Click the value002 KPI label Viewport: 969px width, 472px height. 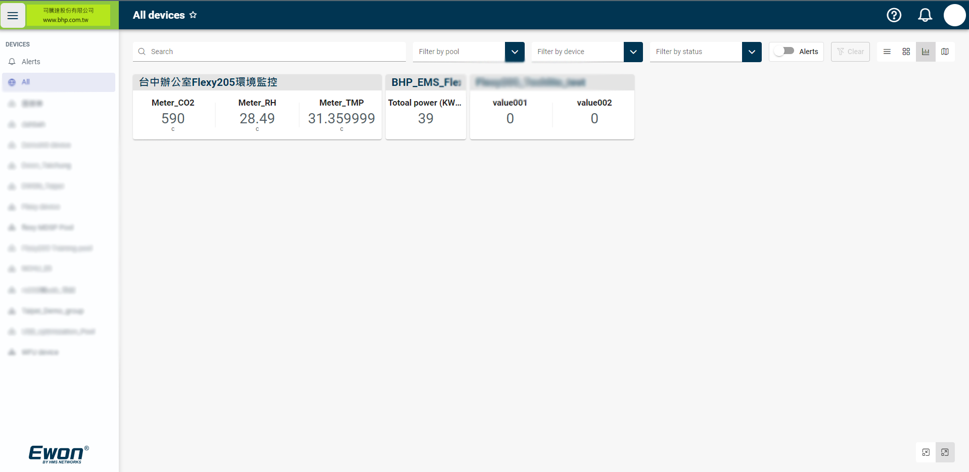coord(594,103)
